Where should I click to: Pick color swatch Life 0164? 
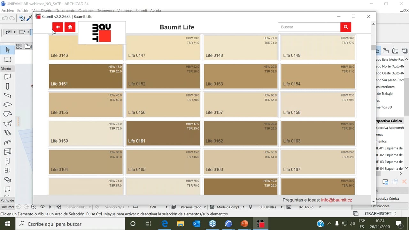(x=86, y=162)
